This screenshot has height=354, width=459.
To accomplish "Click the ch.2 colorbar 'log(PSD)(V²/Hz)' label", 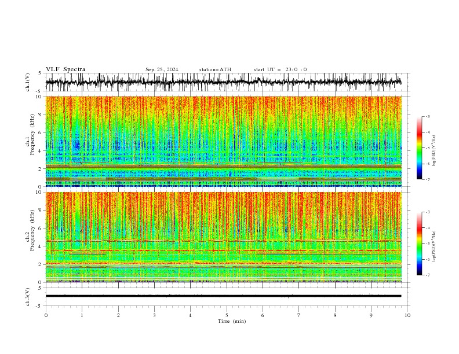I will (434, 246).
